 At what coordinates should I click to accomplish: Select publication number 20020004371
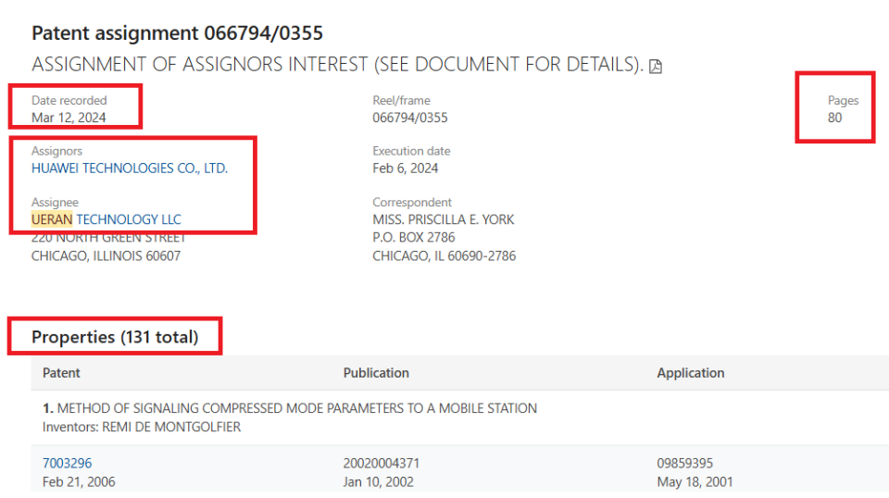click(x=381, y=464)
